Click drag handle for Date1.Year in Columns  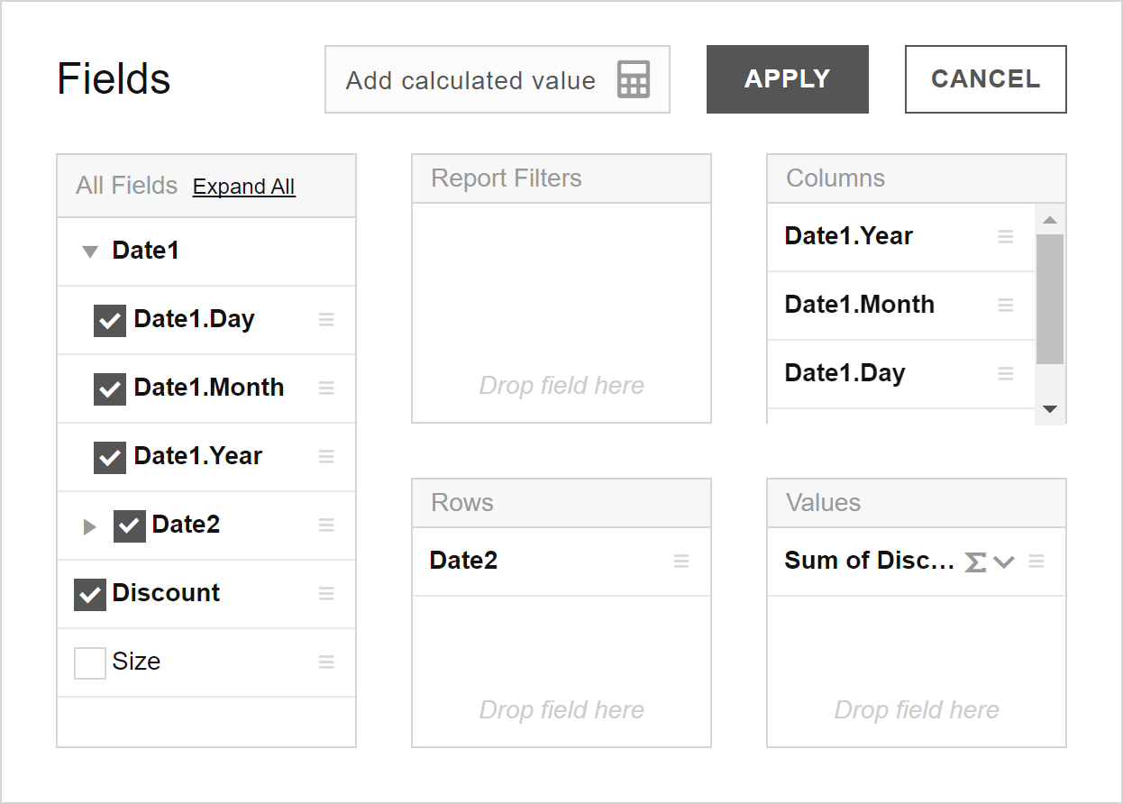click(x=1006, y=237)
